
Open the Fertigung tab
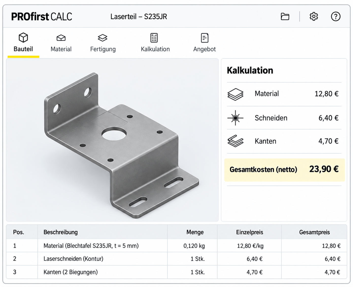pyautogui.click(x=103, y=43)
